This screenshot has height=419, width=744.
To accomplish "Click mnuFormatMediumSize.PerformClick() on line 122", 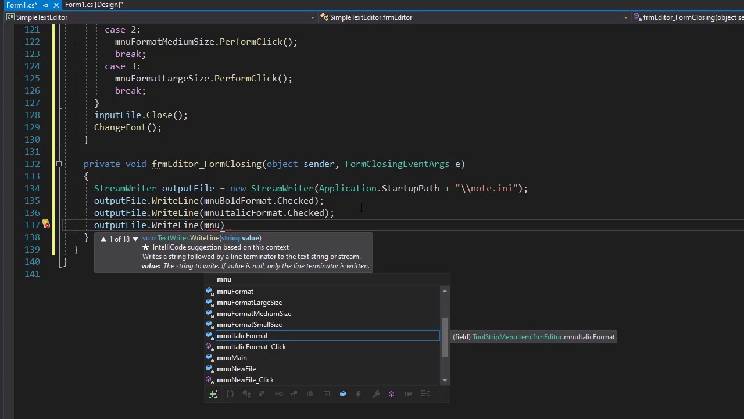I will tap(203, 42).
